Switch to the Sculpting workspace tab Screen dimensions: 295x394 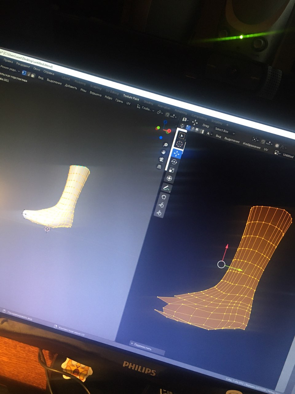point(96,87)
